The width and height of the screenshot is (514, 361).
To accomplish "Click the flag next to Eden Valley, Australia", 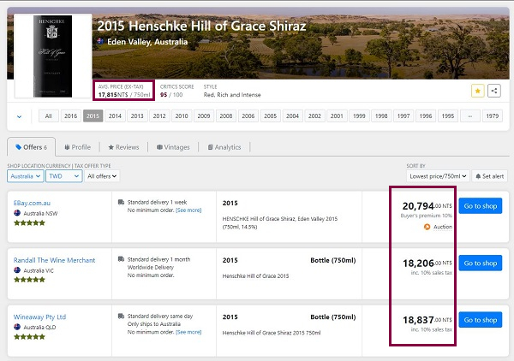I will [x=100, y=42].
